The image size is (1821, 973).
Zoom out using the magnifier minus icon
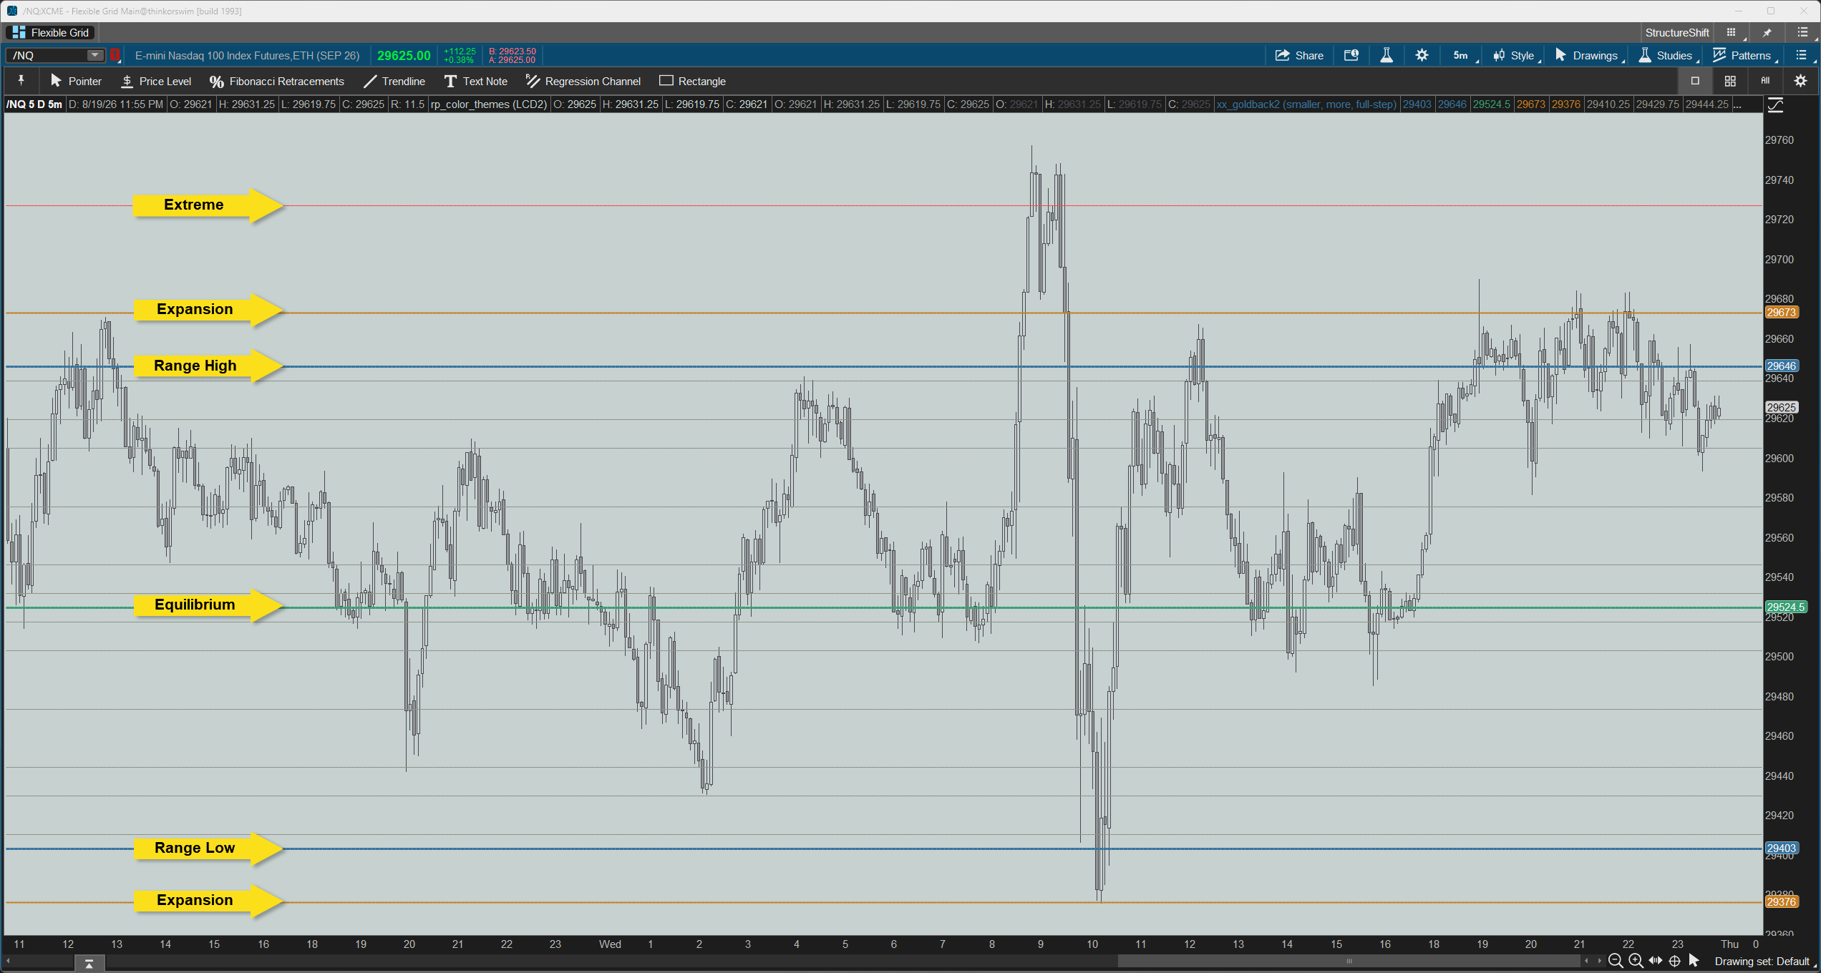(x=1615, y=961)
